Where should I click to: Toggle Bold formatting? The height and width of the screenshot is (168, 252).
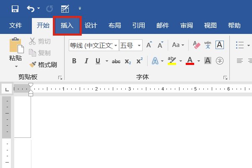74,61
